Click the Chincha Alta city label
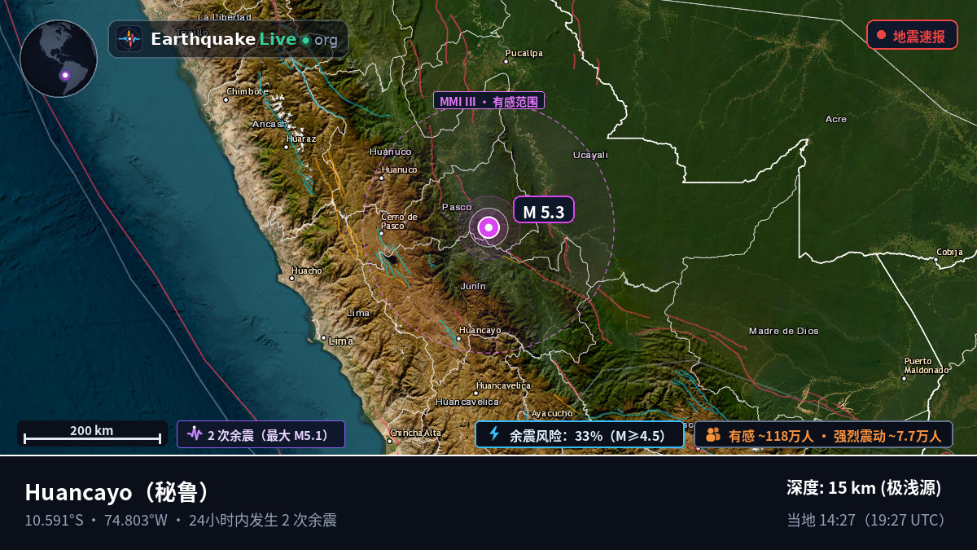977x550 pixels. (415, 433)
